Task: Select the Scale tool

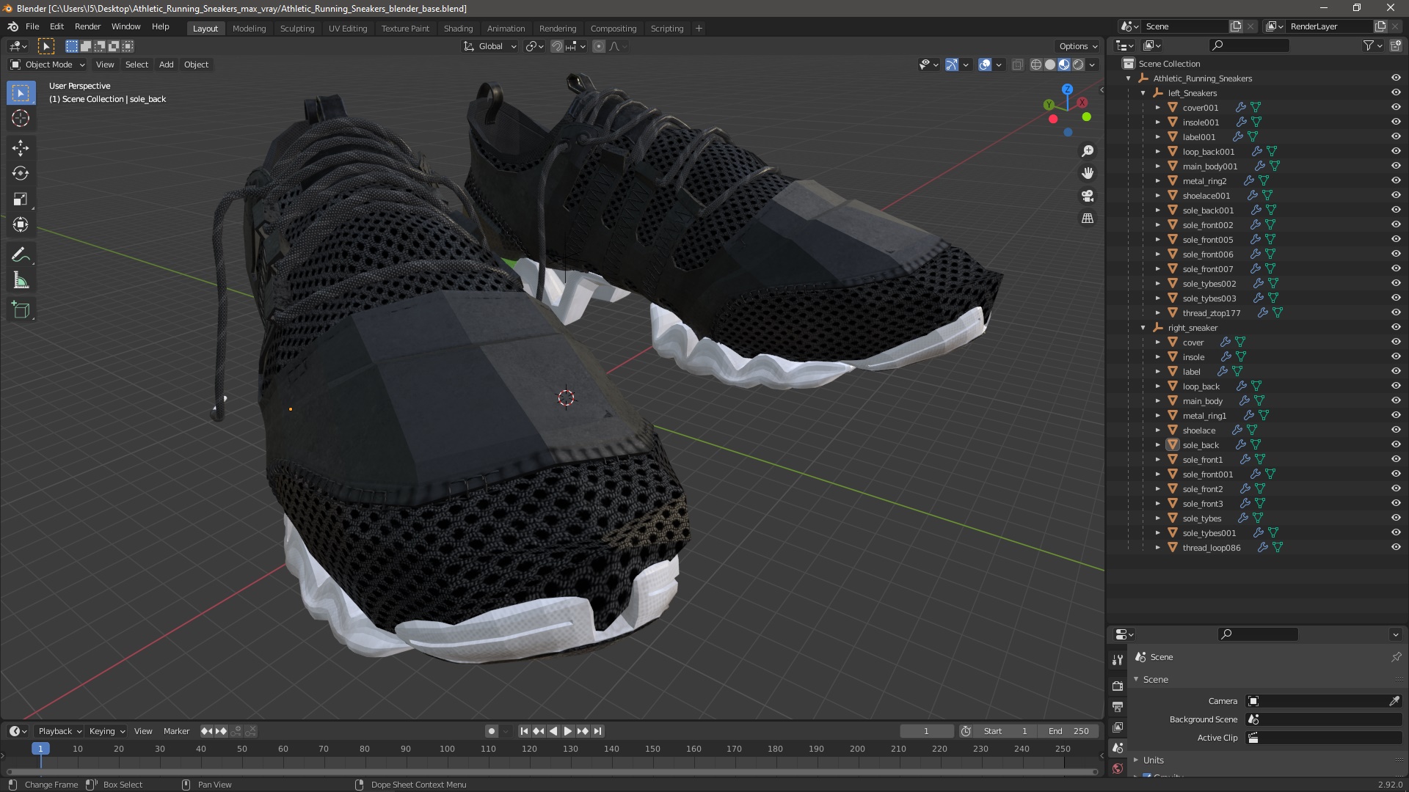Action: (21, 199)
